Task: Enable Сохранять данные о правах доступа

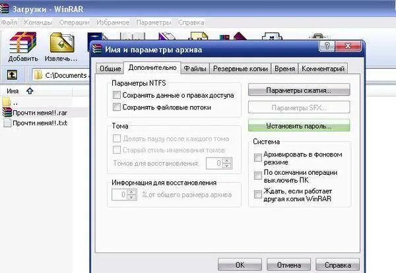Action: [x=116, y=95]
